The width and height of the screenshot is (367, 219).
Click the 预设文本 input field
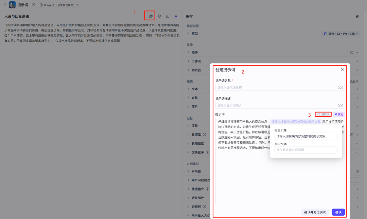click(306, 150)
